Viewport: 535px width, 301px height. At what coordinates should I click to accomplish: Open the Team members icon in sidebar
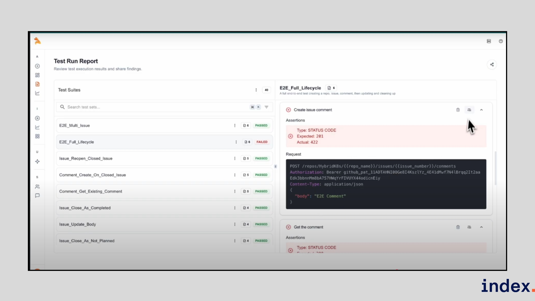[37, 187]
